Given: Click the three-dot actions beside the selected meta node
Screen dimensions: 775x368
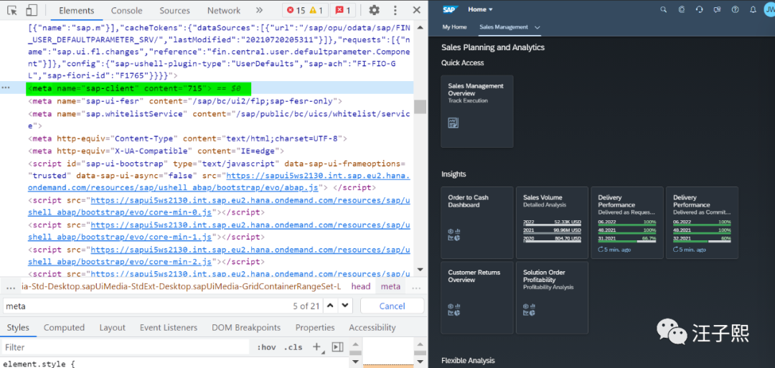Looking at the screenshot, I should 6,88.
